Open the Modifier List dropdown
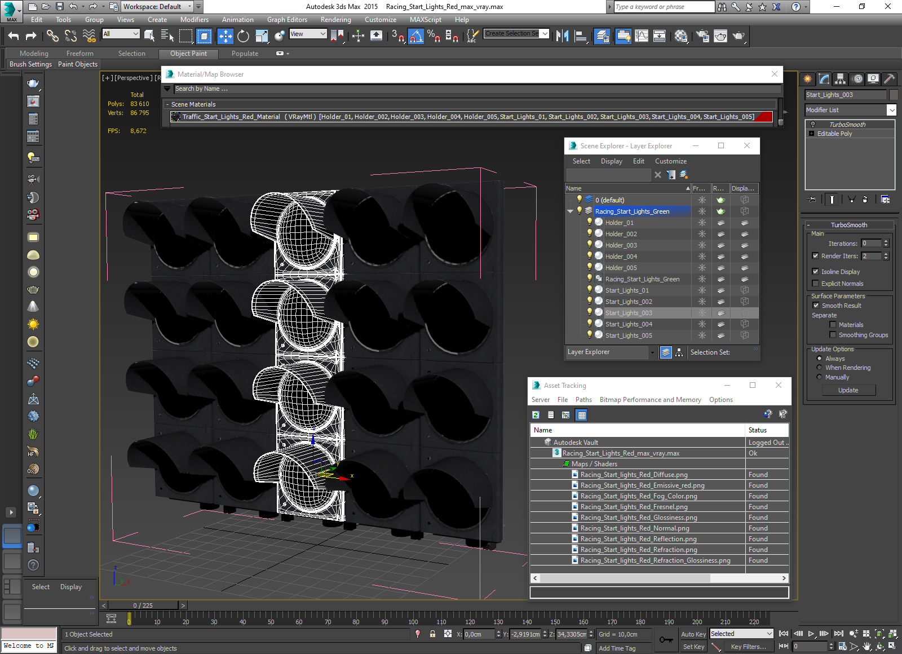The width and height of the screenshot is (902, 654). [x=891, y=110]
